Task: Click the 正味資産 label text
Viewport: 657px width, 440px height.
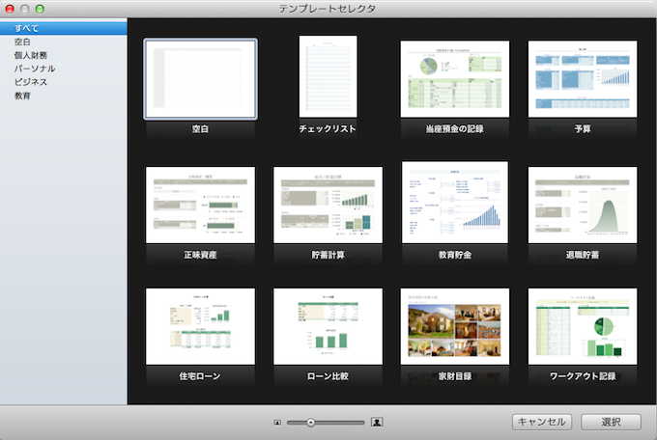Action: click(200, 255)
